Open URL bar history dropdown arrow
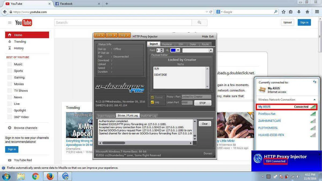Viewport: 322px width, 181px height. point(207,12)
